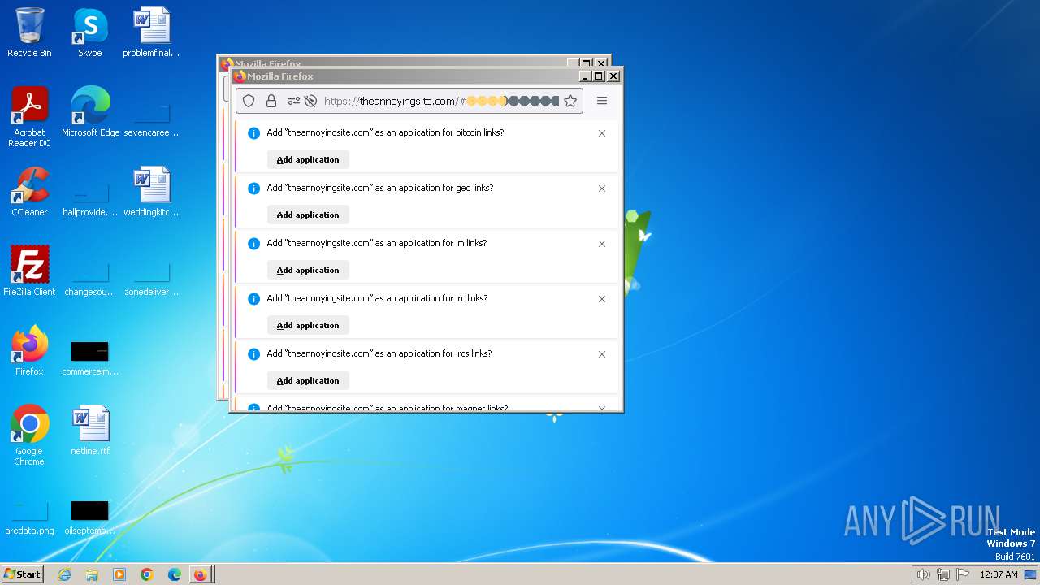
Task: Open the Microsoft Edge desktop shortcut
Action: click(x=90, y=112)
